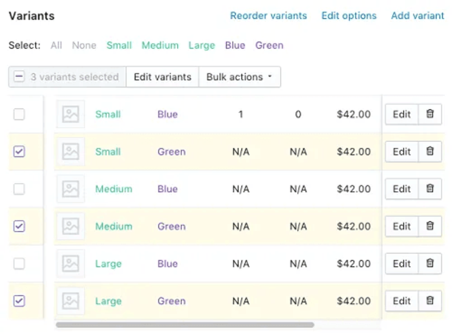This screenshot has width=452, height=334.
Task: Click the Small Green image placeholder icon
Action: point(71,152)
